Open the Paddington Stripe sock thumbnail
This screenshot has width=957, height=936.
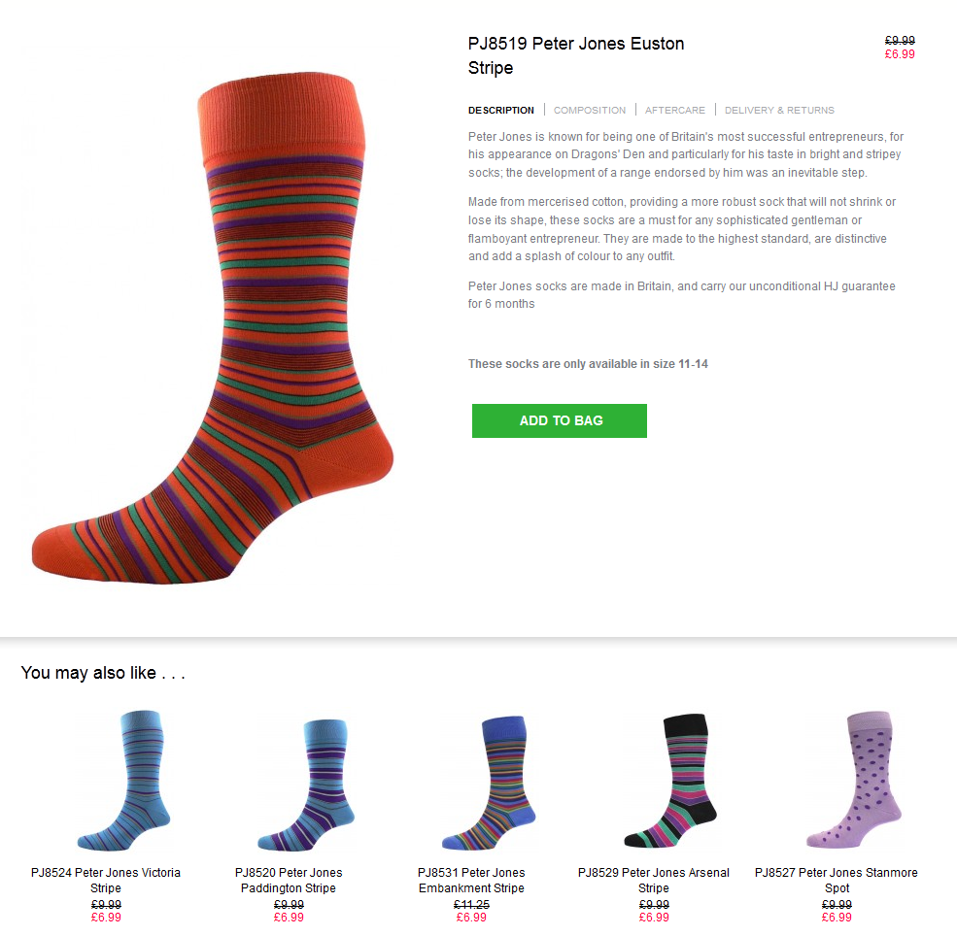tap(306, 785)
